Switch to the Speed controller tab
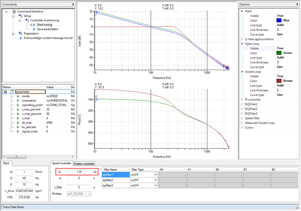The image size is (301, 211). (61, 163)
